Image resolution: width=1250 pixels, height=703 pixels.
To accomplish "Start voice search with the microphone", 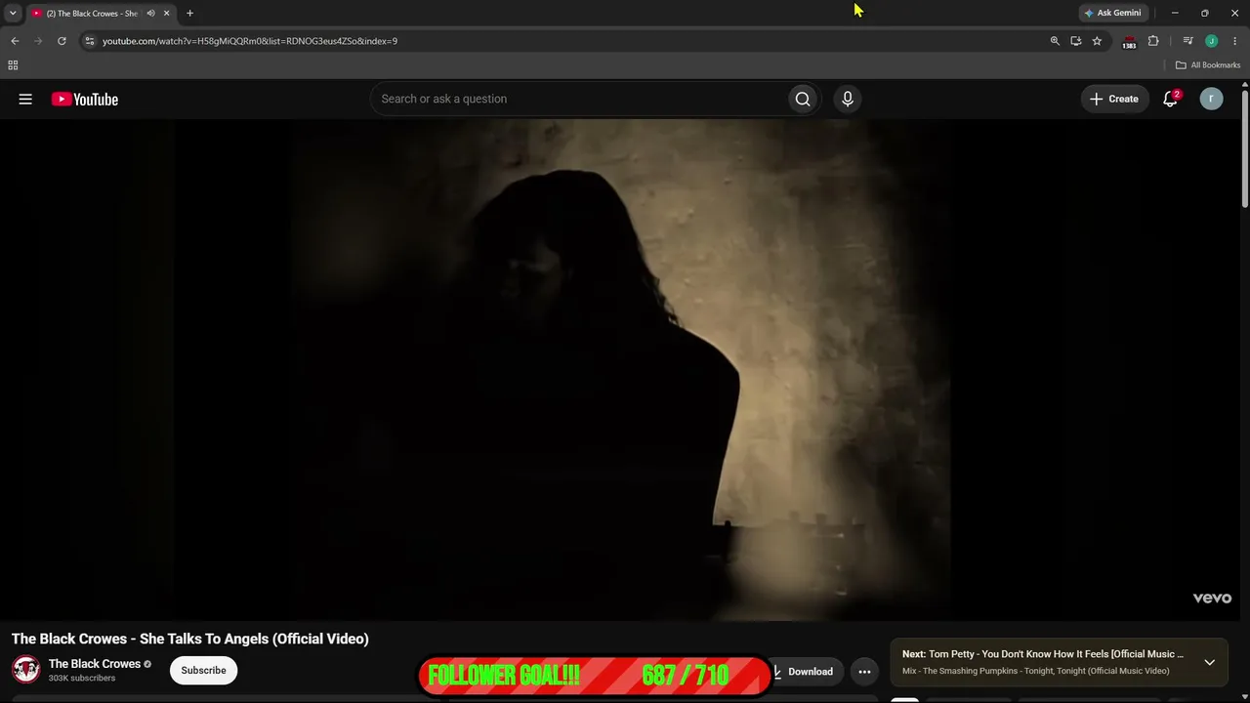I will click(848, 99).
